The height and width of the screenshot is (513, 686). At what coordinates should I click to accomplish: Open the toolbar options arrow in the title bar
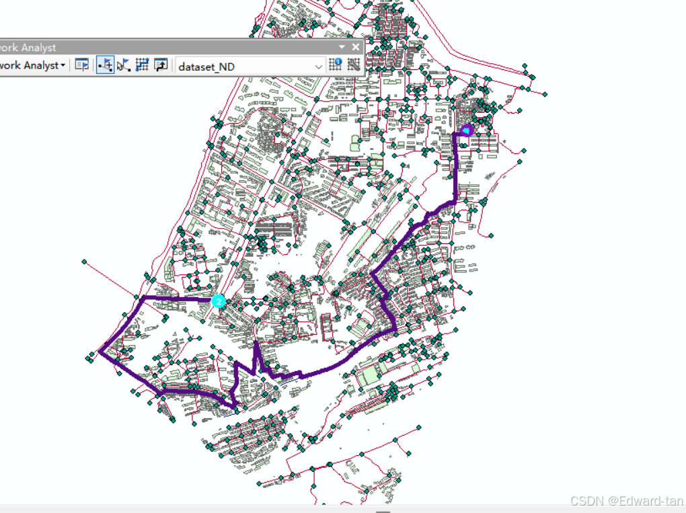pyautogui.click(x=342, y=47)
